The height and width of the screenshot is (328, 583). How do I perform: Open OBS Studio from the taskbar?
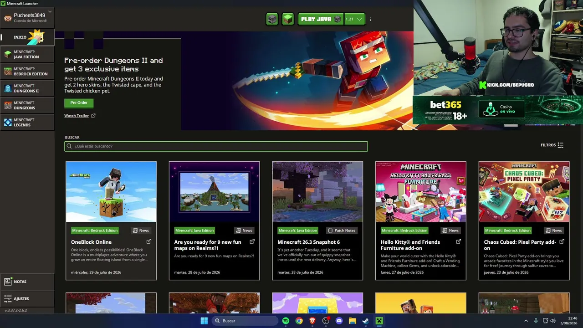pyautogui.click(x=326, y=321)
